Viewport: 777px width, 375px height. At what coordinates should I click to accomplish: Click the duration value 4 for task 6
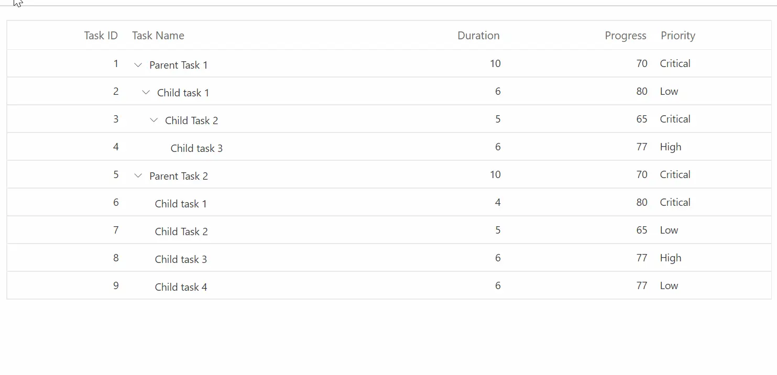498,202
